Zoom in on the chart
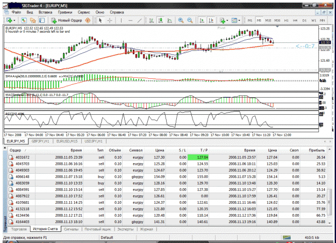Viewport: 336px width, 243px height. point(181,20)
